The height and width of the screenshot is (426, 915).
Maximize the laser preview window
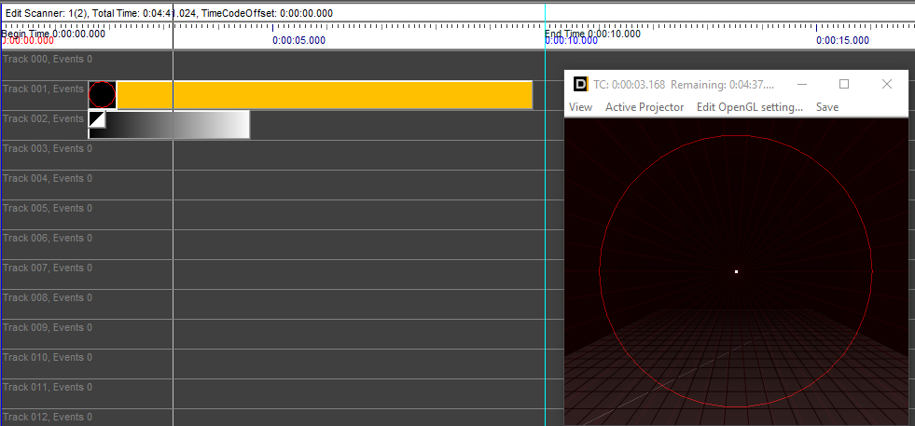click(x=844, y=84)
